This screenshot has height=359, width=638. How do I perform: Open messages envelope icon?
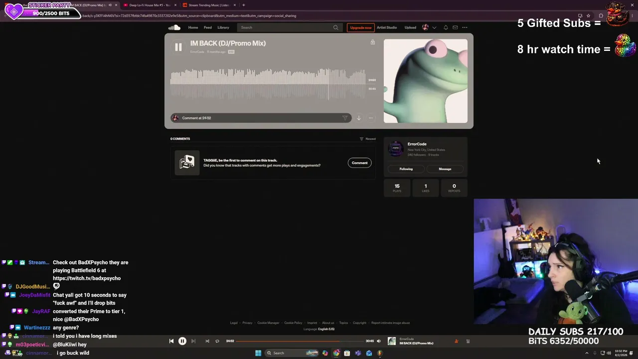click(x=455, y=27)
